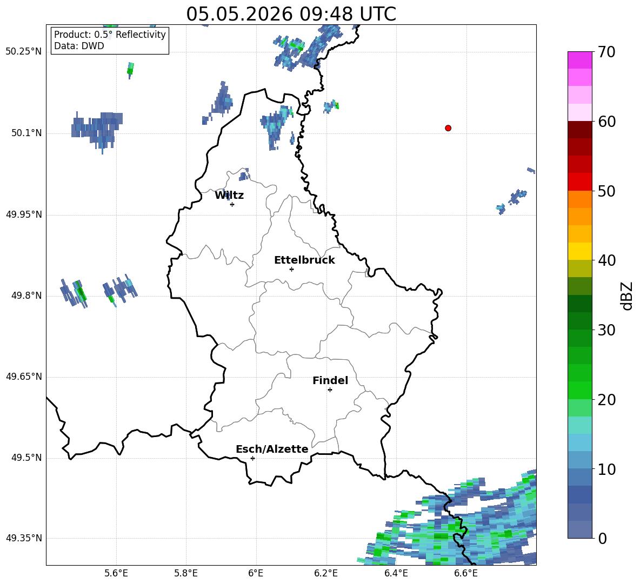Viewport: 640px width, 584px height.
Task: Pick the dark green 30 dBZ colorbar segment
Action: point(579,321)
